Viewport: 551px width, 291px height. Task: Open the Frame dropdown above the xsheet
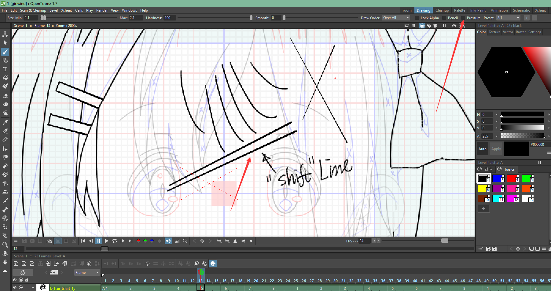87,272
